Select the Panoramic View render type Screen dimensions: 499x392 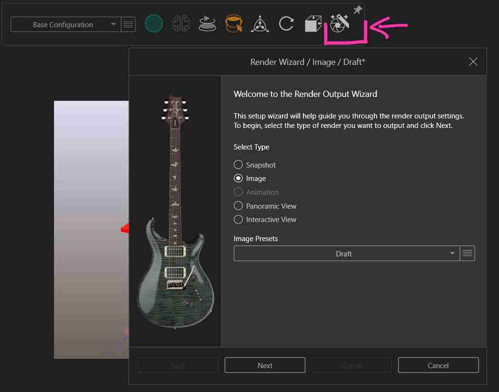tap(265, 206)
